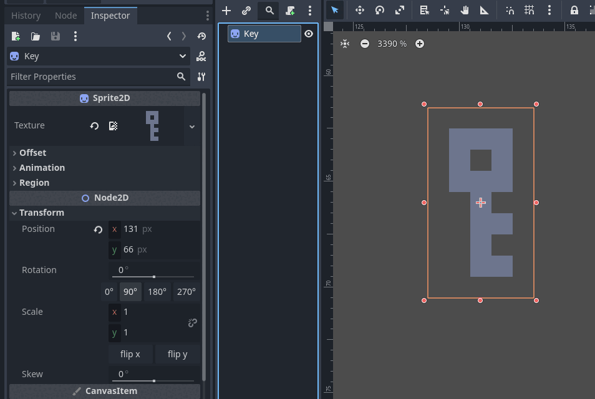Lock the selected node with padlock icon
The height and width of the screenshot is (399, 595).
[574, 10]
